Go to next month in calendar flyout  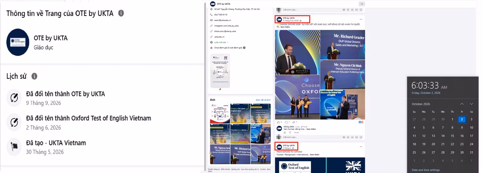(471, 104)
